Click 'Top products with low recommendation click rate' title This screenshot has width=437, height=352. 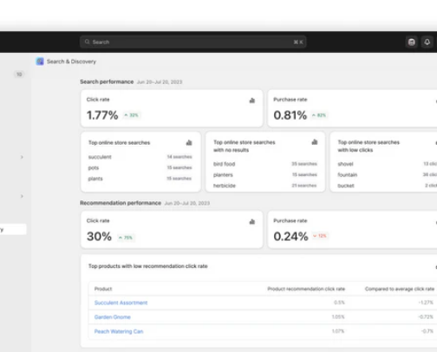pyautogui.click(x=148, y=266)
